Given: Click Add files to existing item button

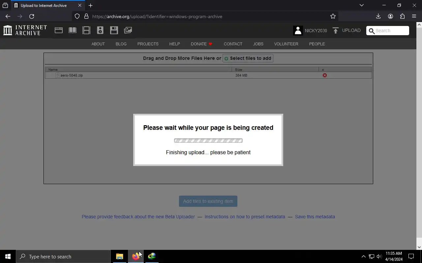Looking at the screenshot, I should pos(208,201).
